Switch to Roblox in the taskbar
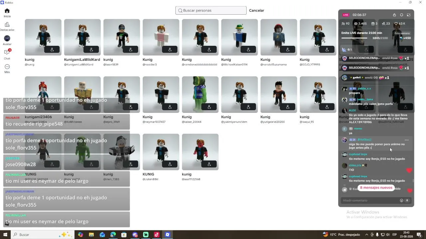This screenshot has height=239, width=426. pyautogui.click(x=168, y=235)
